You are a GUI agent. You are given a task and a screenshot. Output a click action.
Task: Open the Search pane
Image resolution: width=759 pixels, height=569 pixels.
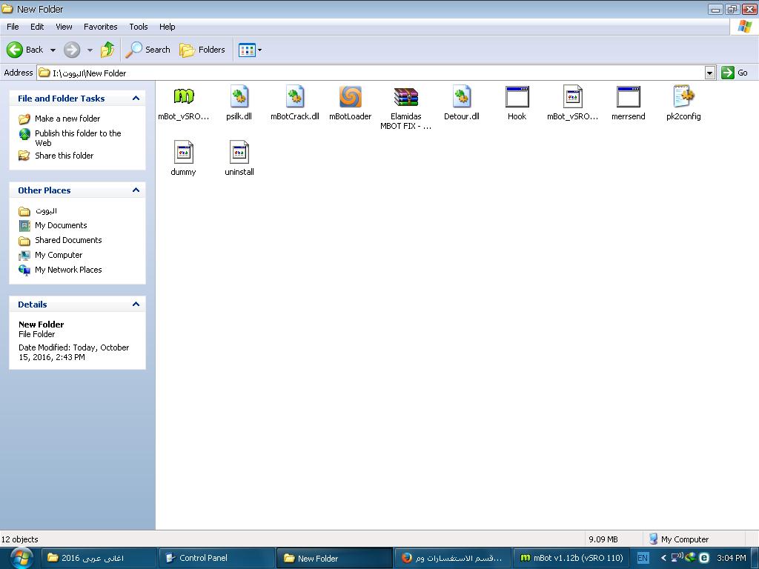[148, 50]
